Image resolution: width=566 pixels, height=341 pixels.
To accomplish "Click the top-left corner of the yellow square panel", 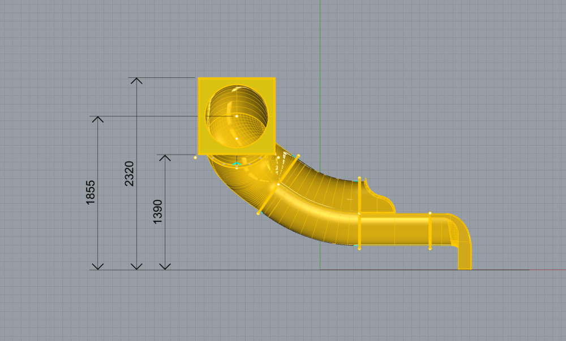I will [199, 78].
